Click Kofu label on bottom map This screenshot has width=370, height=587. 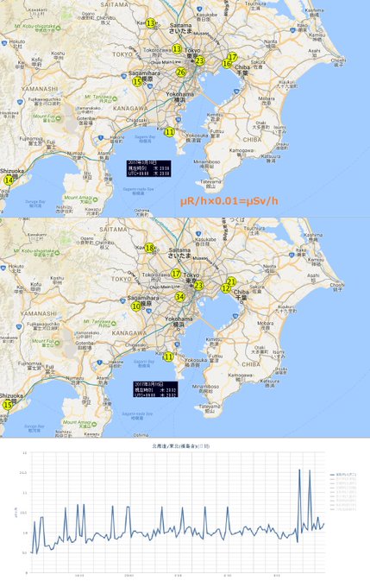coord(36,287)
